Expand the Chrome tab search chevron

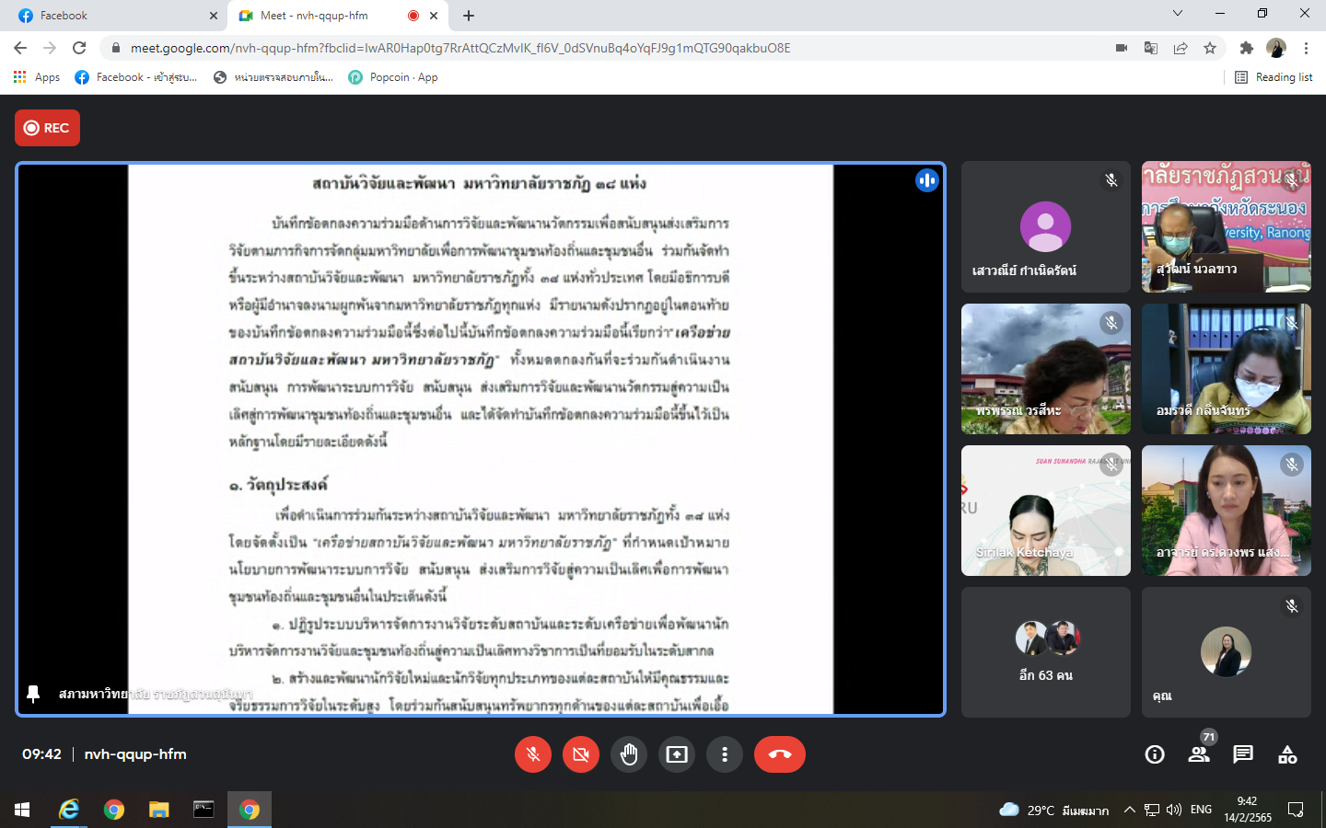1177,14
